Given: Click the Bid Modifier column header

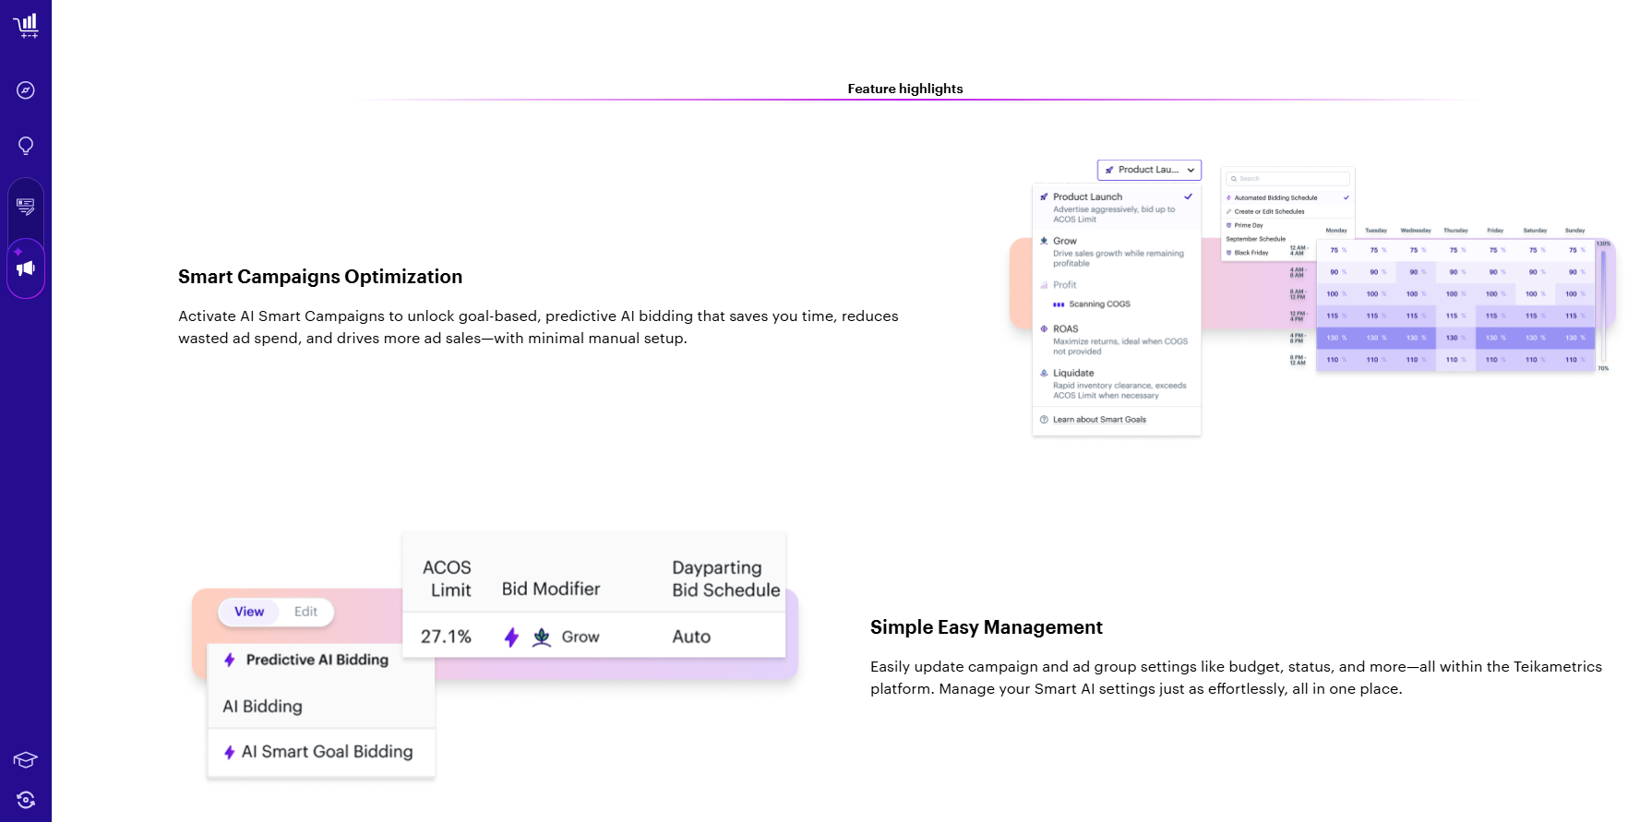Looking at the screenshot, I should [551, 590].
